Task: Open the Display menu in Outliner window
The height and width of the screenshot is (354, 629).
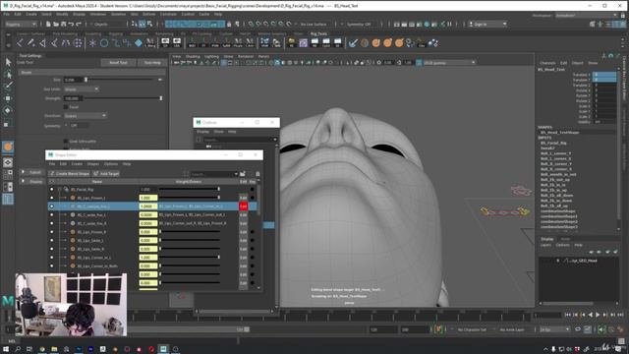Action: pos(202,131)
